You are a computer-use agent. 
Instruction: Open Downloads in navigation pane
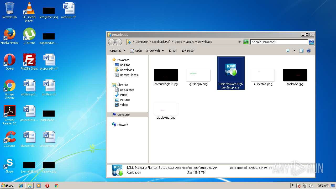(127, 70)
